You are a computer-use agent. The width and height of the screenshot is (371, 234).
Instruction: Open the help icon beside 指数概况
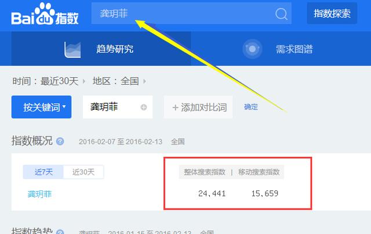pyautogui.click(x=60, y=141)
